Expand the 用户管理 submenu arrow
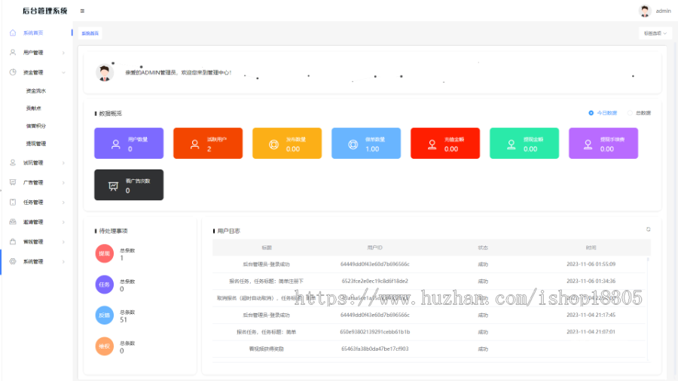 click(63, 53)
